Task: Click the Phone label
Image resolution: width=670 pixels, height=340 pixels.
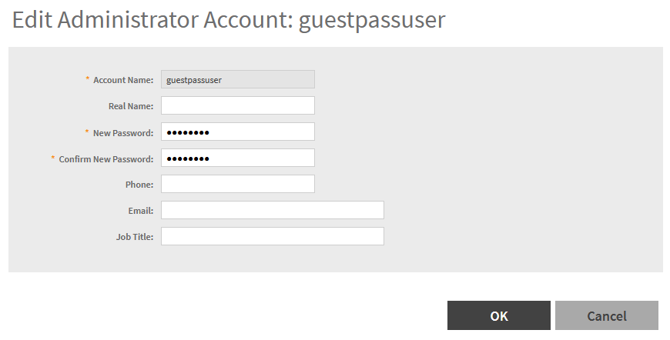Action: pos(139,185)
